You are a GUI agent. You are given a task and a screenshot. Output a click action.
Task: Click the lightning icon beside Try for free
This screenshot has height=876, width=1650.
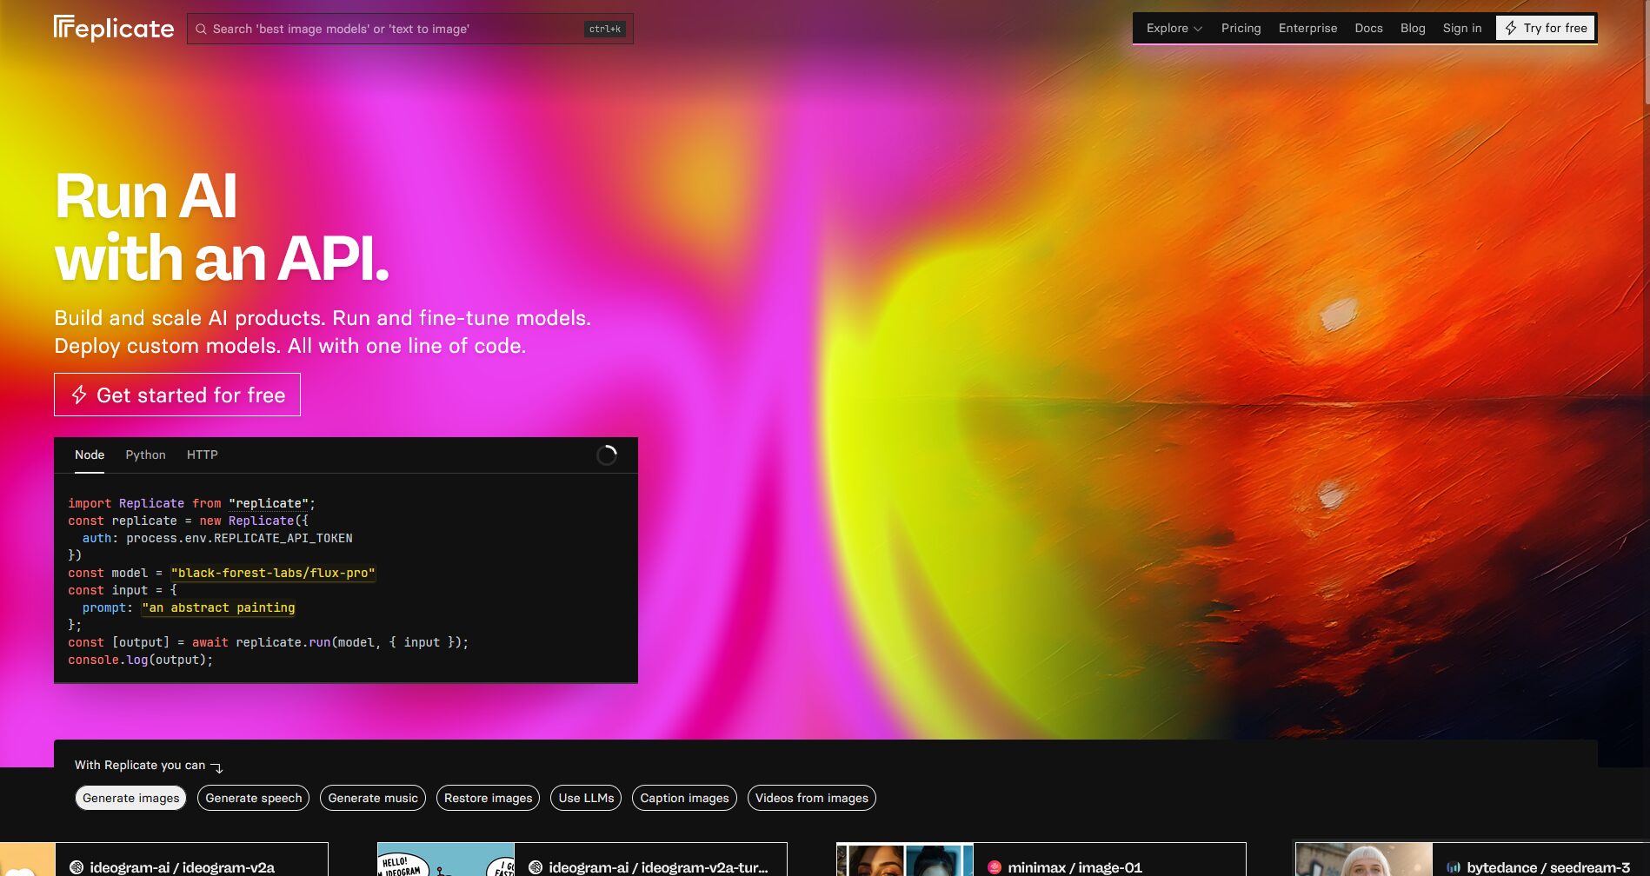1511,28
